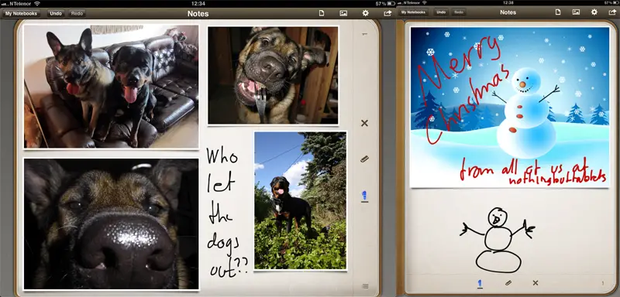Viewport: 620px width, 297px height.
Task: Select photo of two dogs on couch
Action: [111, 87]
